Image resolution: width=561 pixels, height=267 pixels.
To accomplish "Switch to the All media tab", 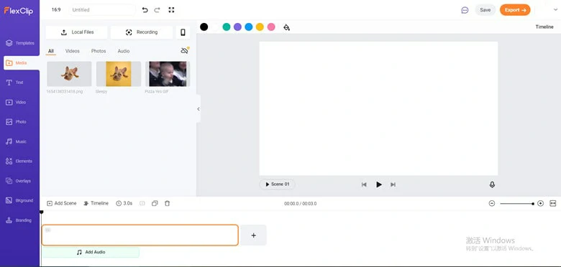I will [51, 51].
